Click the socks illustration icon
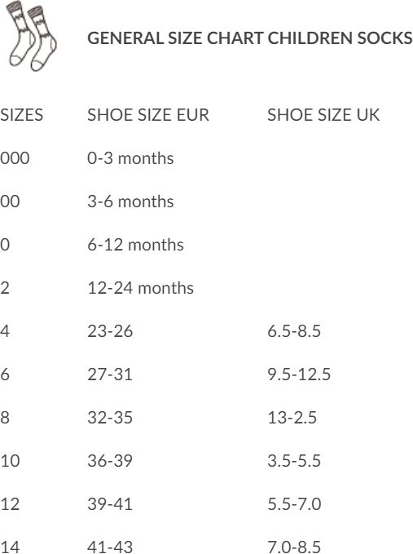The image size is (413, 554). coord(32,37)
